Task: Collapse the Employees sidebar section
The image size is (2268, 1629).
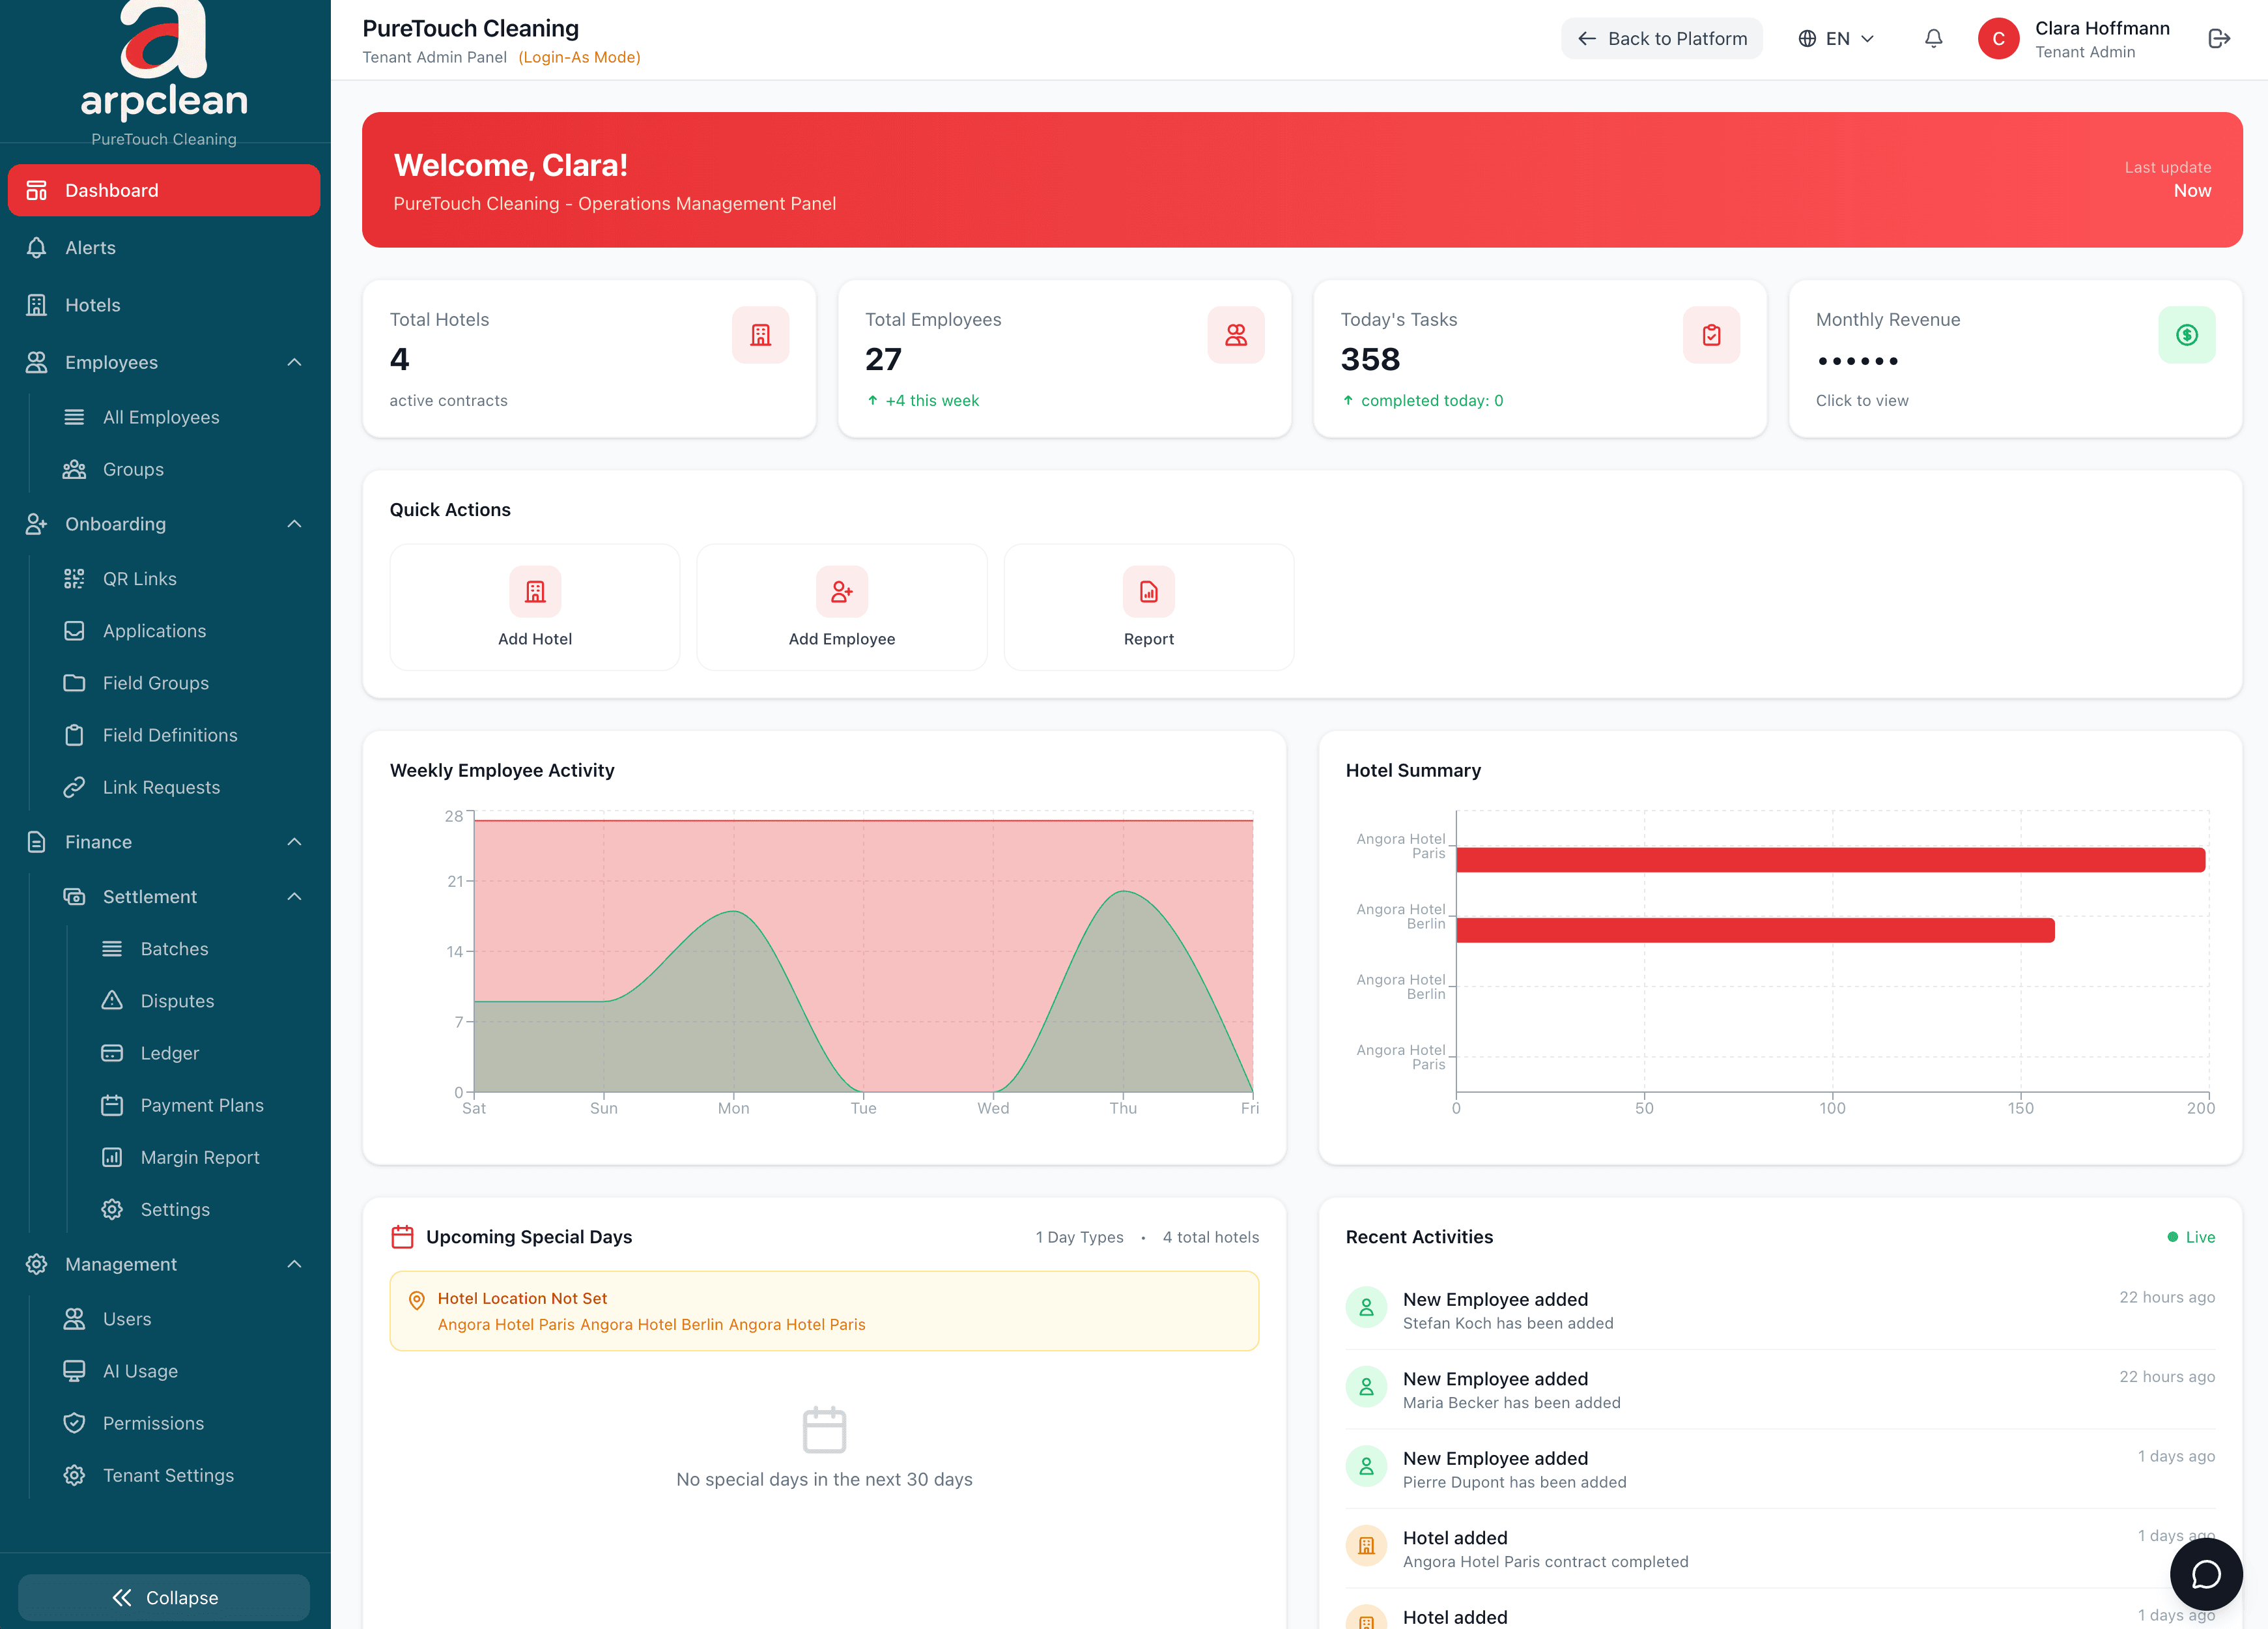Action: coord(293,362)
